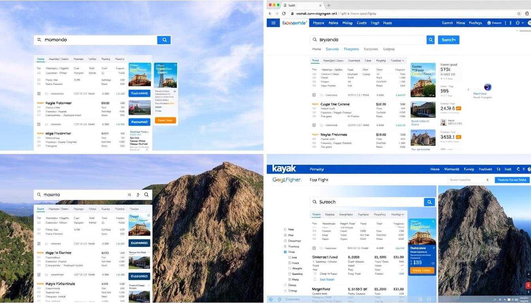Tick row checkbox above first bold heading, styrondo panel
Screen dimensions: 531x303
point(314,95)
